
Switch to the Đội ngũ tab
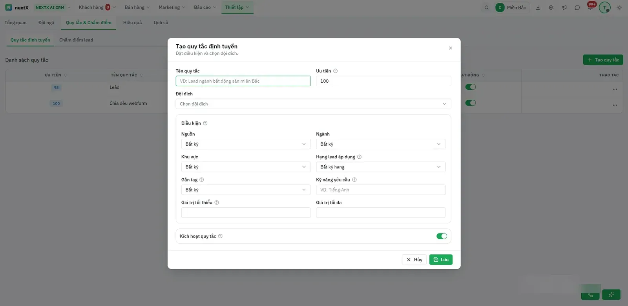[46, 23]
